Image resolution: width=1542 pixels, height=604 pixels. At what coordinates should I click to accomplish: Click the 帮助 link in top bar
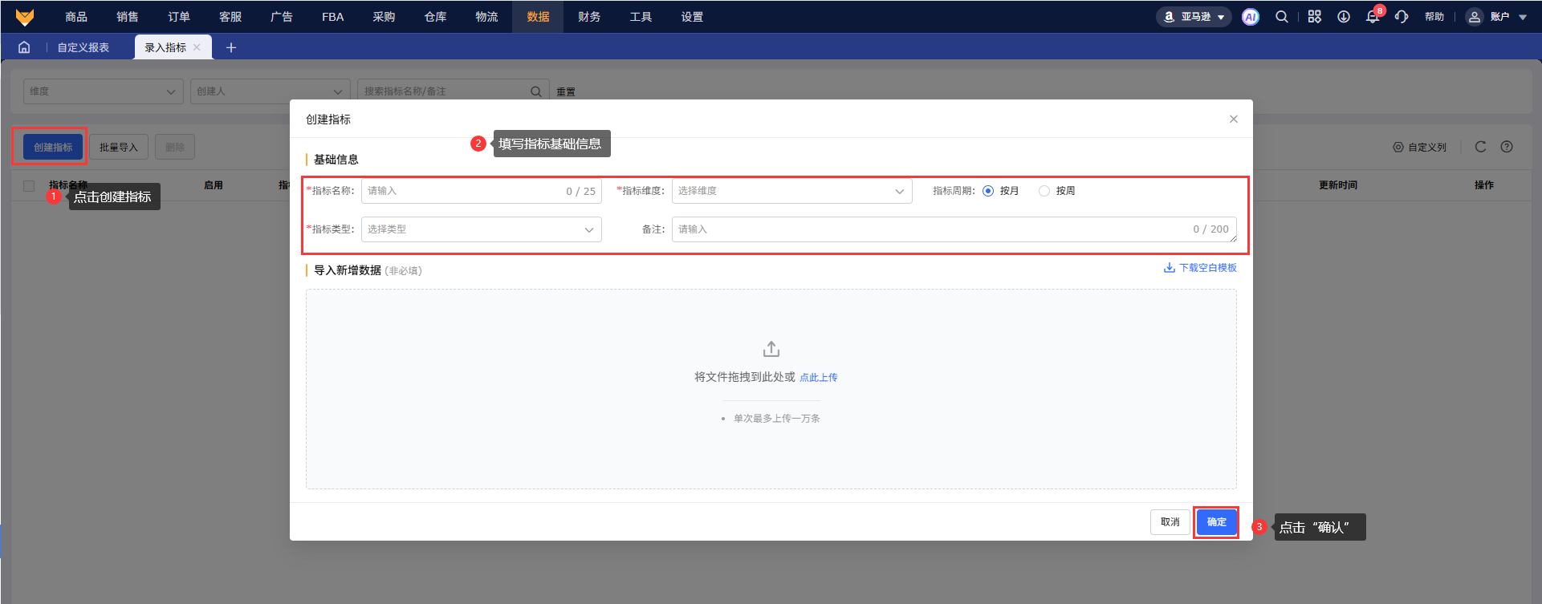1434,17
